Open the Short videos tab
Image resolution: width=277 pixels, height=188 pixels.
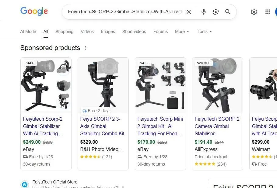click(134, 32)
